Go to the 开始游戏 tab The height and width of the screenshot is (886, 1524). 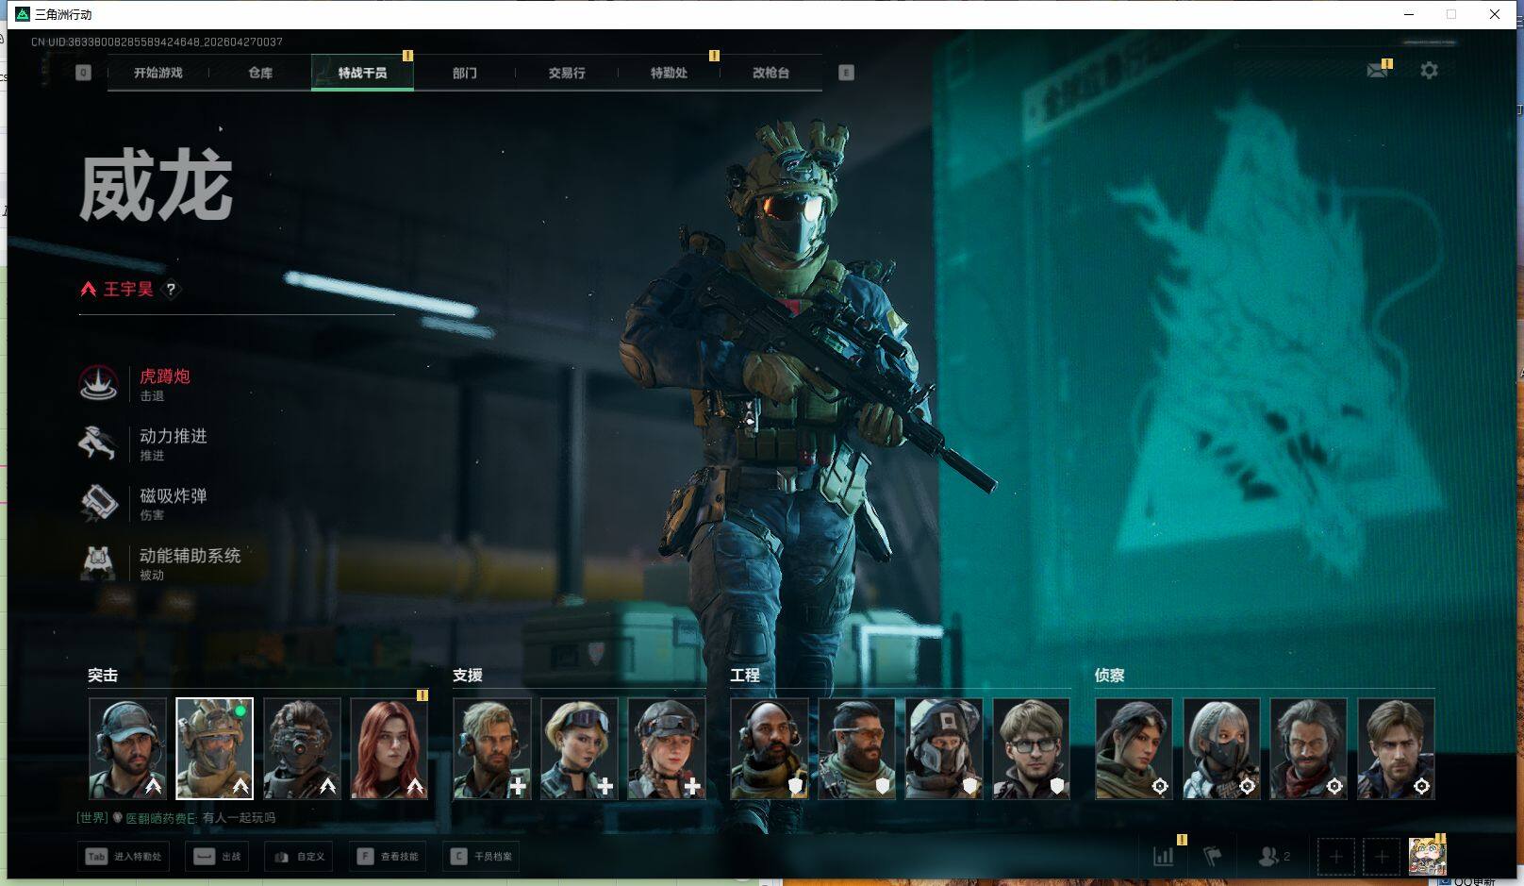coord(158,73)
